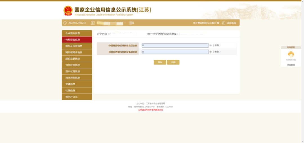Click the 保存 save button

[160, 62]
